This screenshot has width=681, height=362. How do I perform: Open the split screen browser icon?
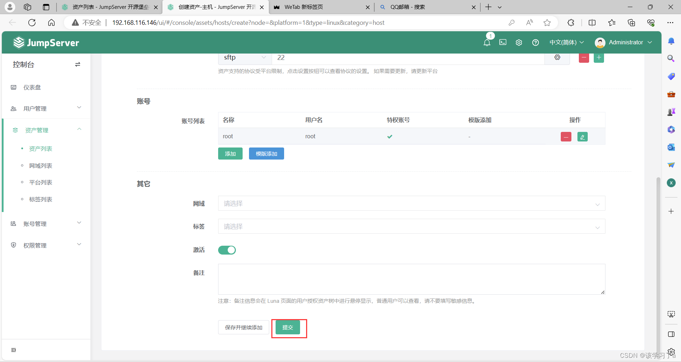[x=592, y=23]
